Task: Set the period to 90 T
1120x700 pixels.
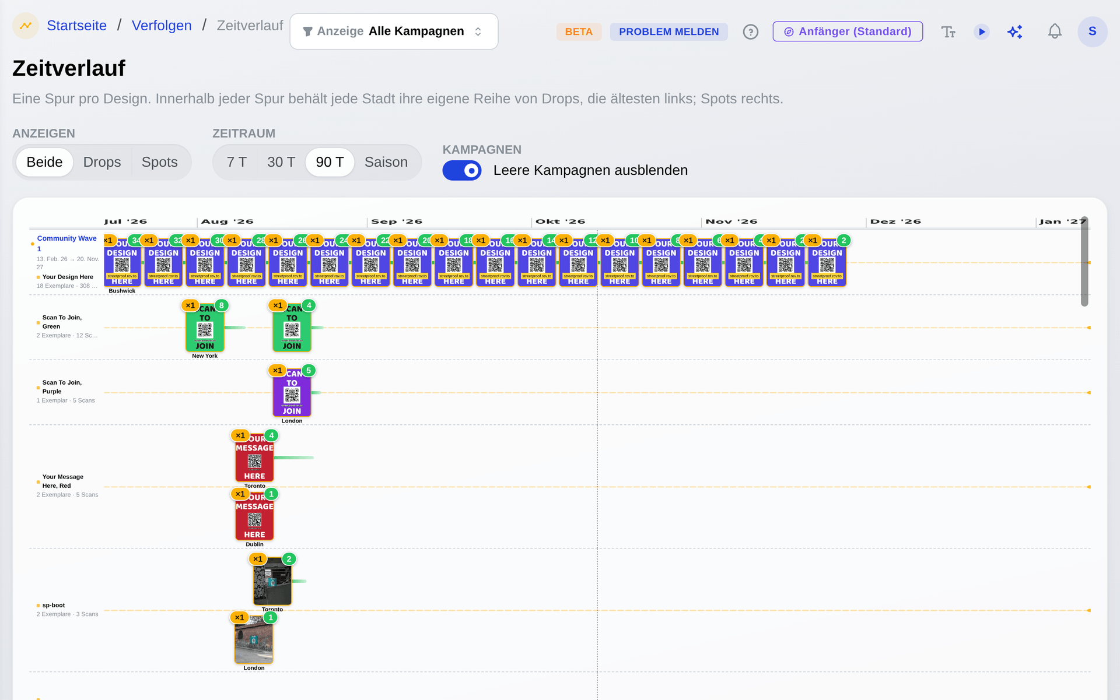Action: 330,162
